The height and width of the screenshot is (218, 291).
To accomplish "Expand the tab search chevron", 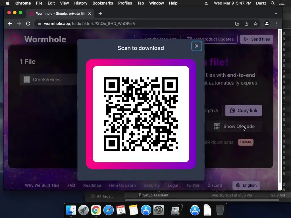I will click(276, 14).
